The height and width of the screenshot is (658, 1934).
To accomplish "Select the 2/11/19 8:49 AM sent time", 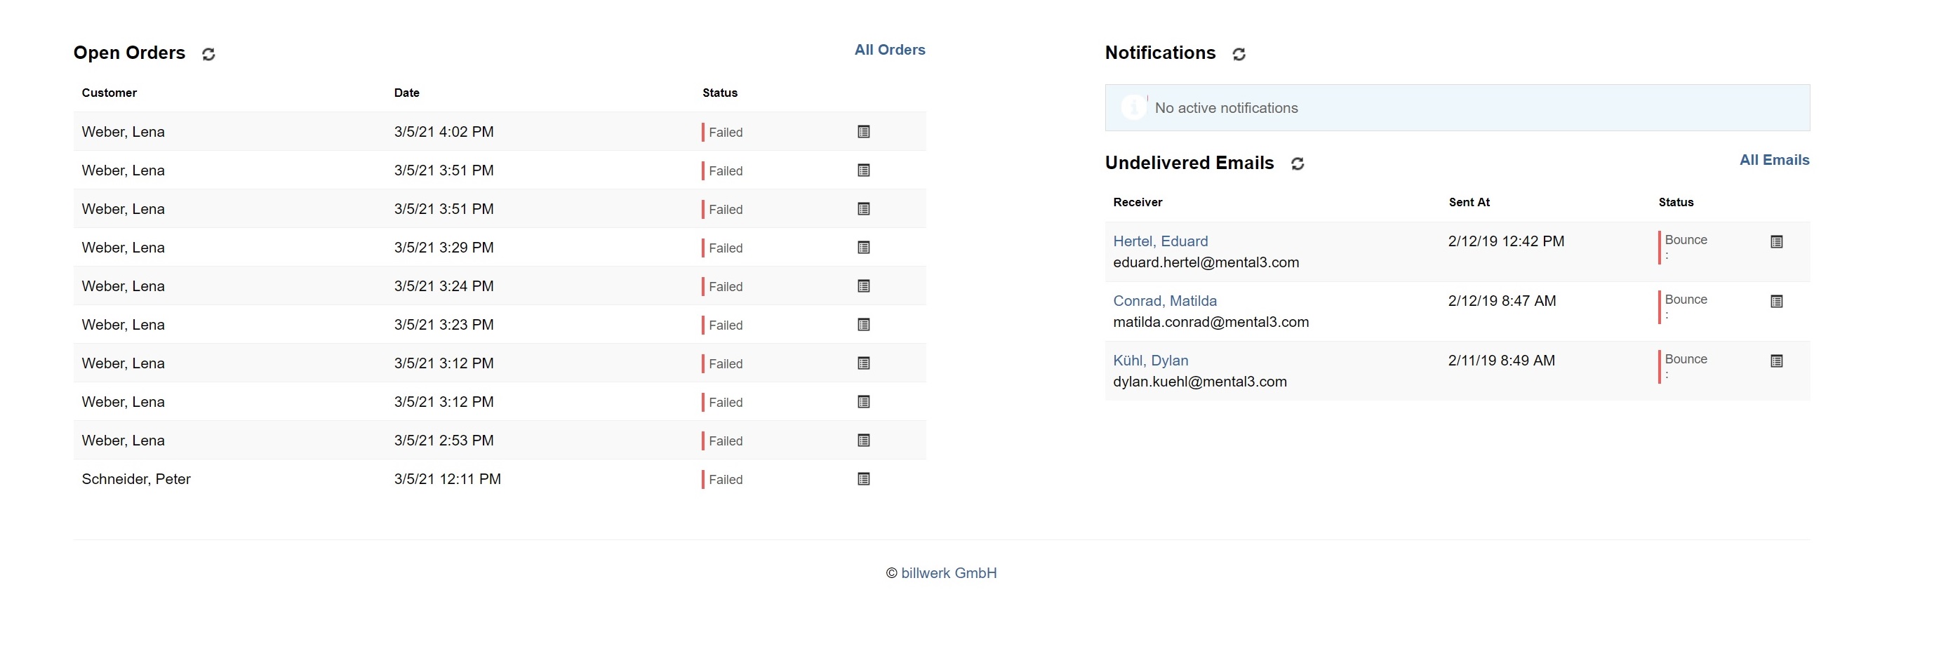I will pos(1501,360).
